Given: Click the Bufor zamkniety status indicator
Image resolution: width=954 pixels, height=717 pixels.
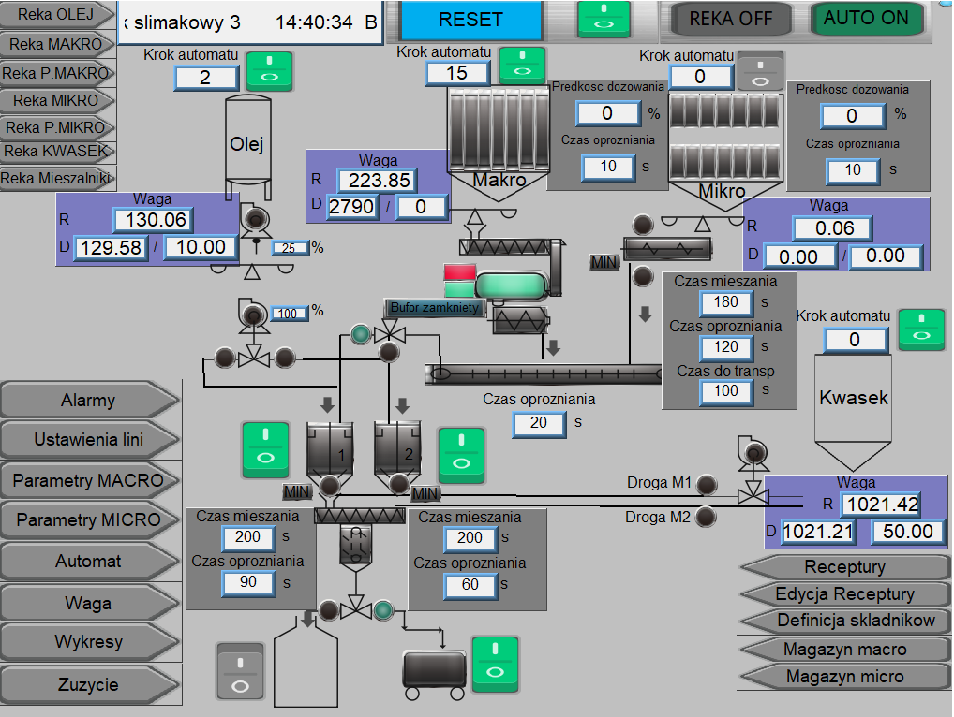Looking at the screenshot, I should 435,307.
